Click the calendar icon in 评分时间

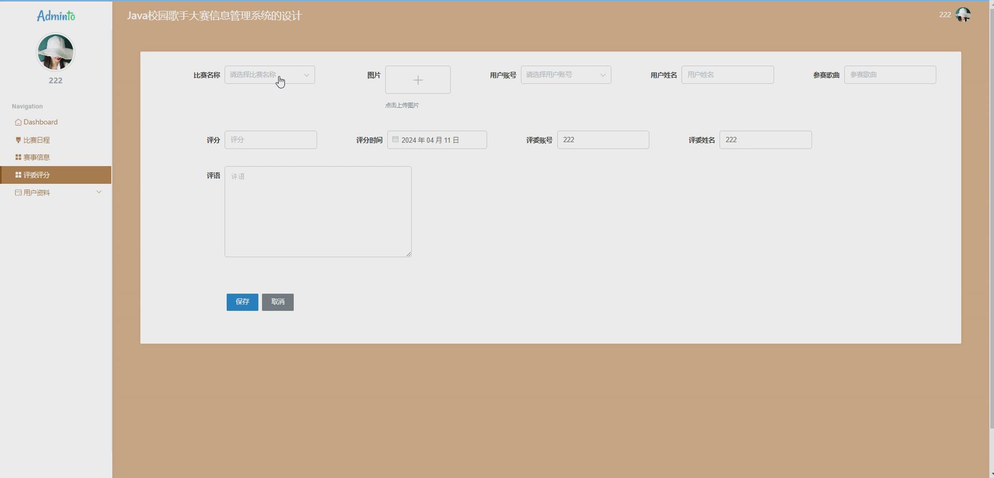(x=396, y=139)
